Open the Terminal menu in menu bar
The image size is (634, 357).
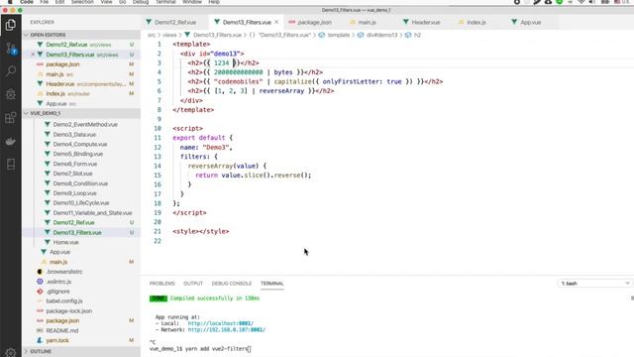[165, 2]
